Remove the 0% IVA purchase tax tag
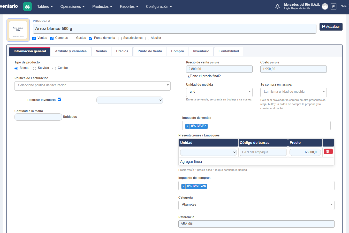The image size is (349, 233). [x=184, y=186]
